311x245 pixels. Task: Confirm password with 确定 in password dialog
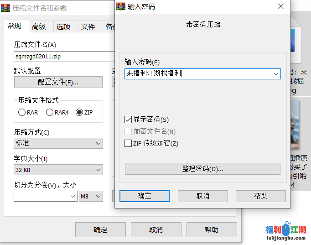(x=144, y=196)
